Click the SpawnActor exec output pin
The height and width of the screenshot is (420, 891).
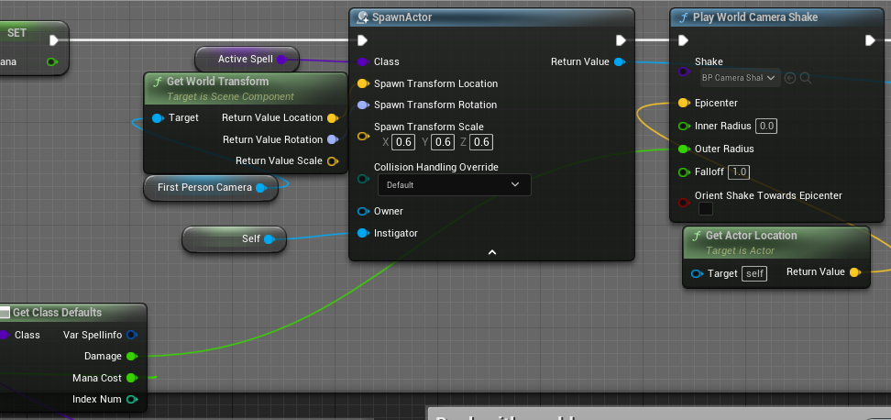point(621,40)
